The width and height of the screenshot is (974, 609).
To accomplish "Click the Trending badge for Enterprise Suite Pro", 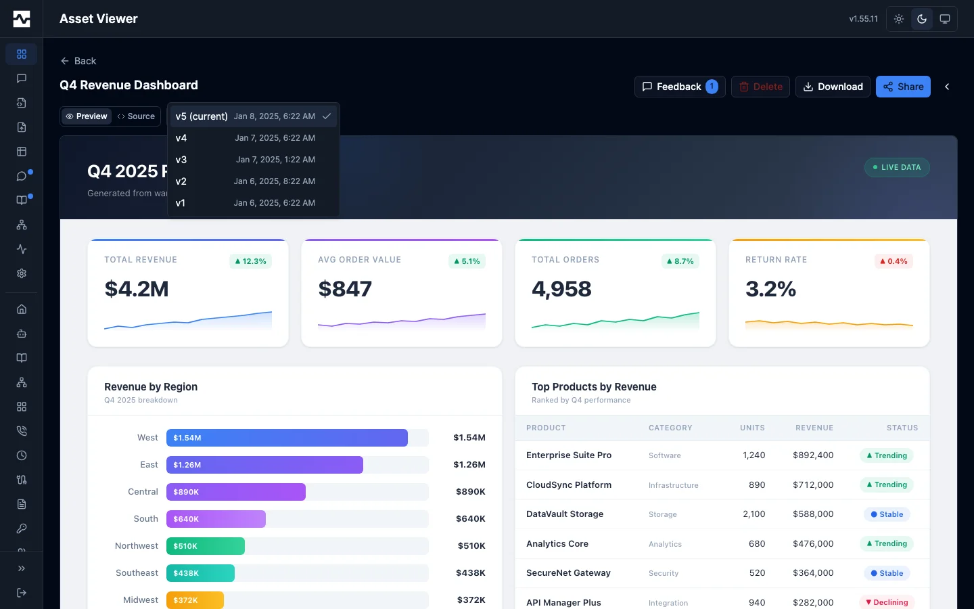I will point(887,455).
